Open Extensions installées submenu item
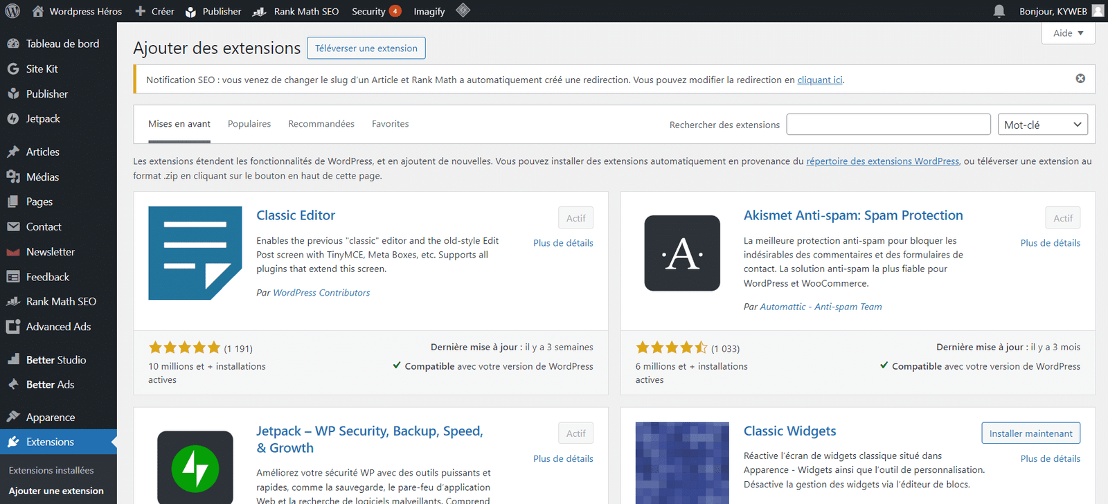1108x504 pixels. (51, 470)
